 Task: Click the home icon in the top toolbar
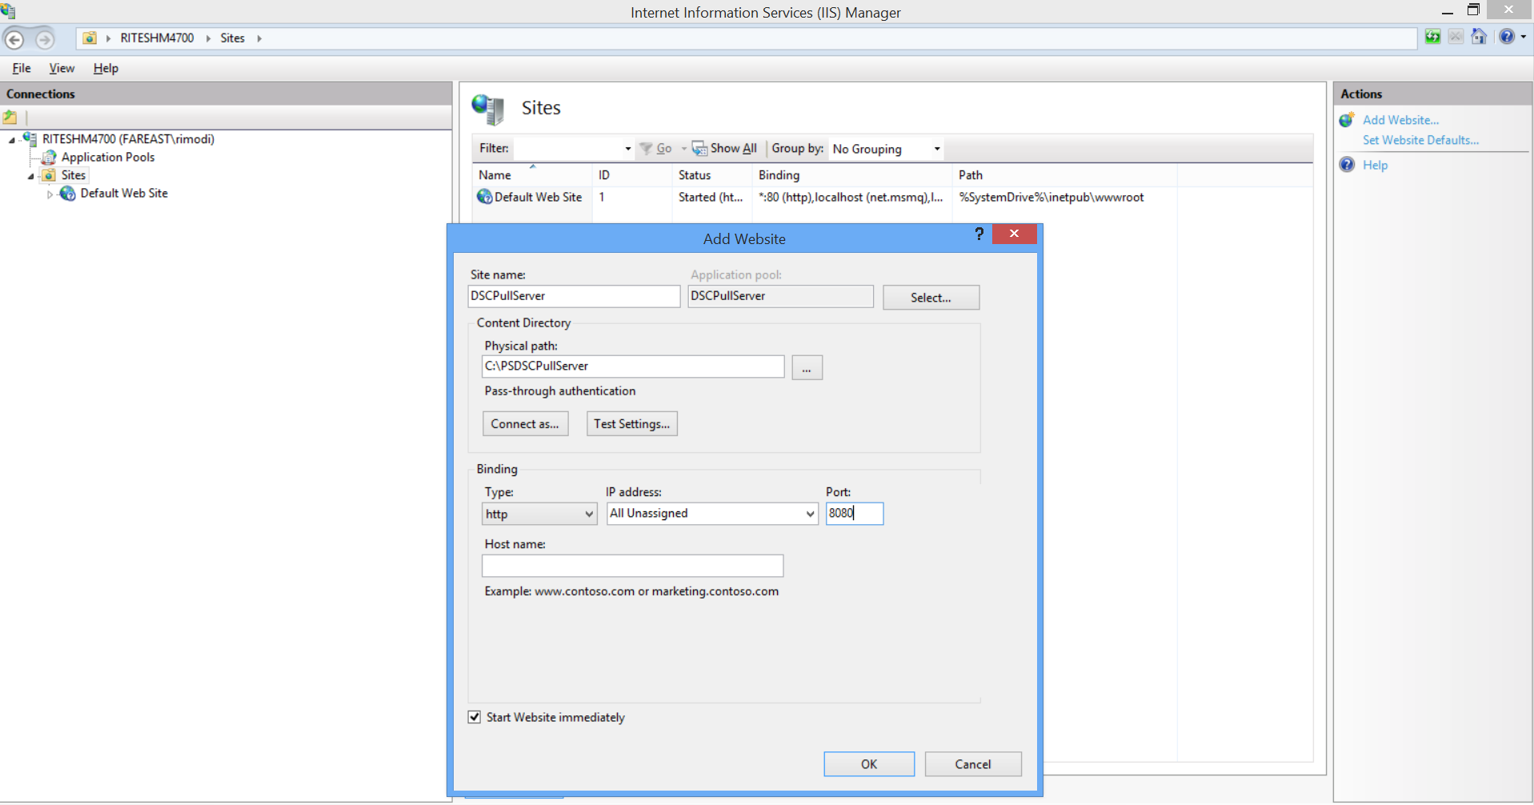(x=1479, y=37)
